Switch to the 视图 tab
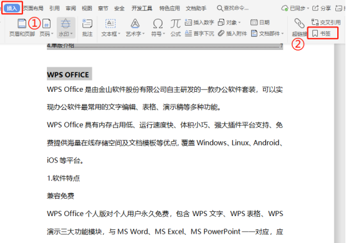The height and width of the screenshot is (243, 346). pos(87,8)
